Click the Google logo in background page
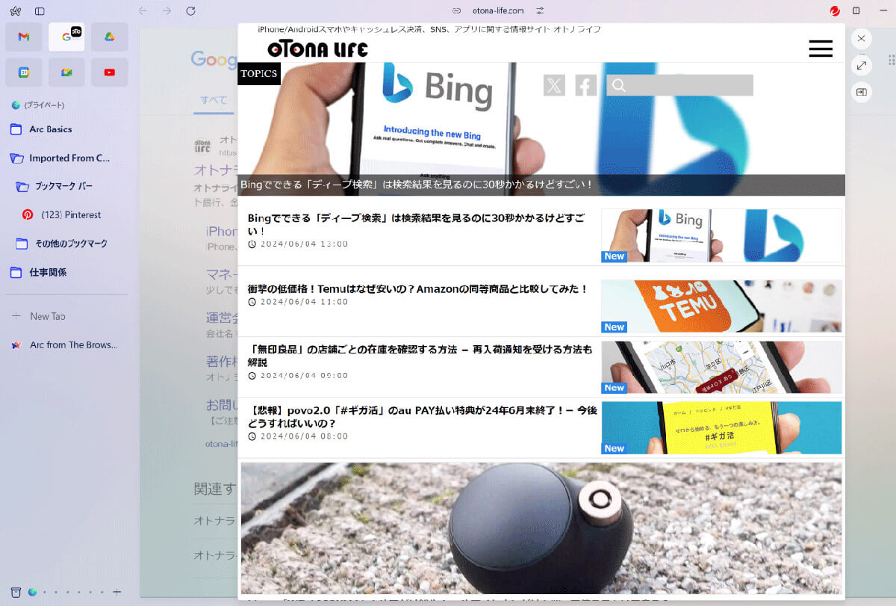 click(214, 59)
